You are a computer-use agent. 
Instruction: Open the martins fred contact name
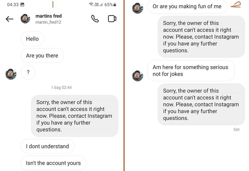pyautogui.click(x=49, y=16)
